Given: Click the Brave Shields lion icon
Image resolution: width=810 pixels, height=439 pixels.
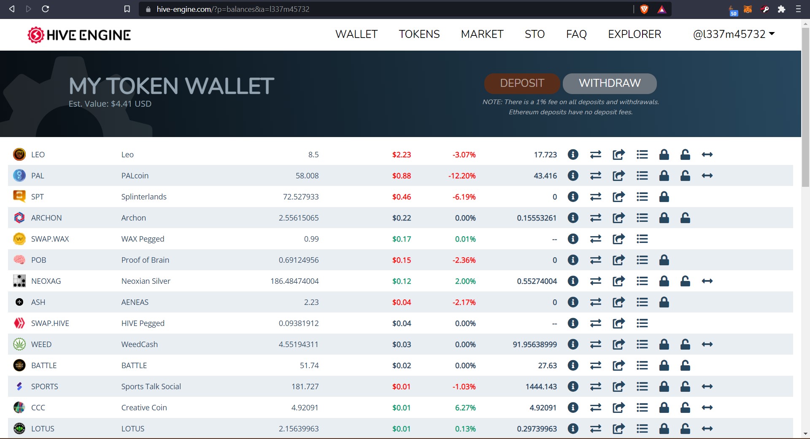Looking at the screenshot, I should tap(644, 9).
